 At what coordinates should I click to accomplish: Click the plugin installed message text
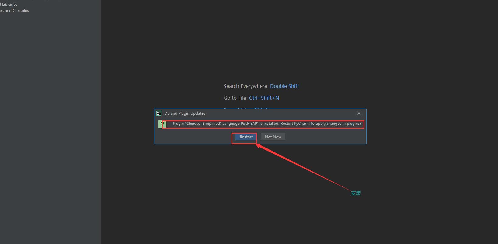(267, 124)
